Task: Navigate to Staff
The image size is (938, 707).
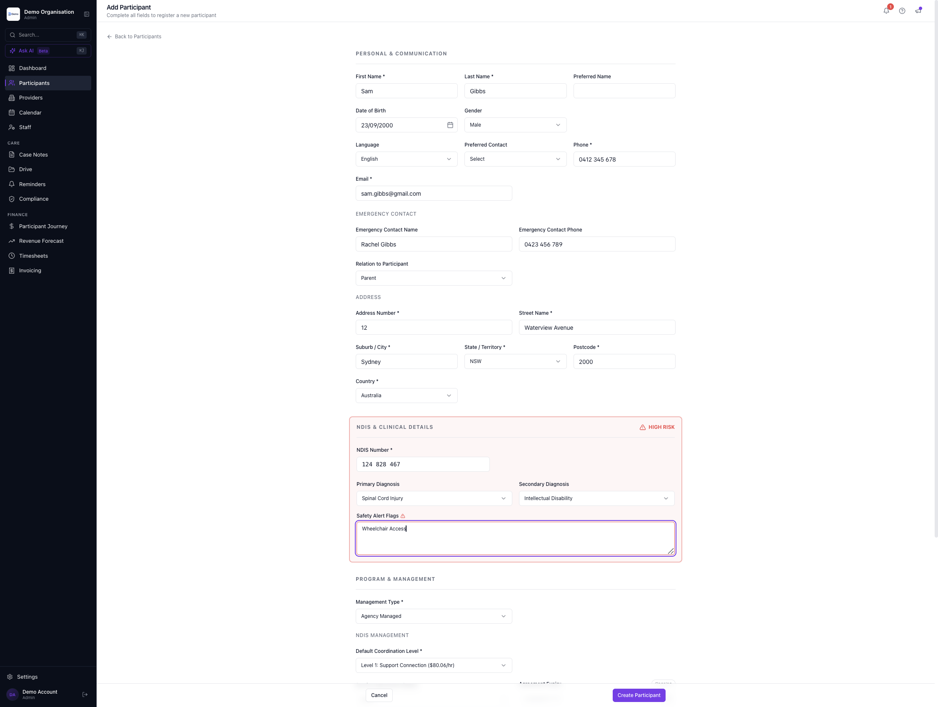Action: tap(48, 127)
